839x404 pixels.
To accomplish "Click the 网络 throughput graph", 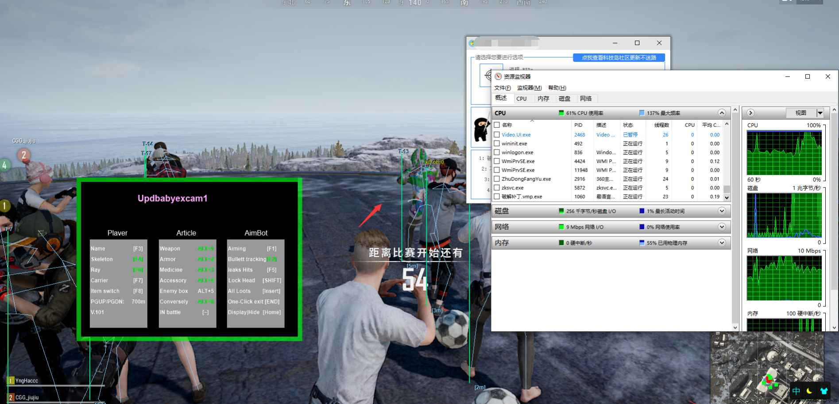I will 784,278.
